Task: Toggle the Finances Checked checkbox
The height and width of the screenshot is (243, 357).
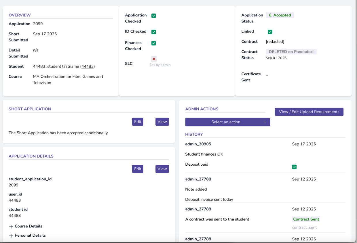Action: coord(154,43)
